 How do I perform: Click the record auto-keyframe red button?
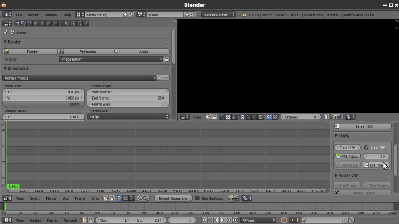pyautogui.click(x=284, y=220)
